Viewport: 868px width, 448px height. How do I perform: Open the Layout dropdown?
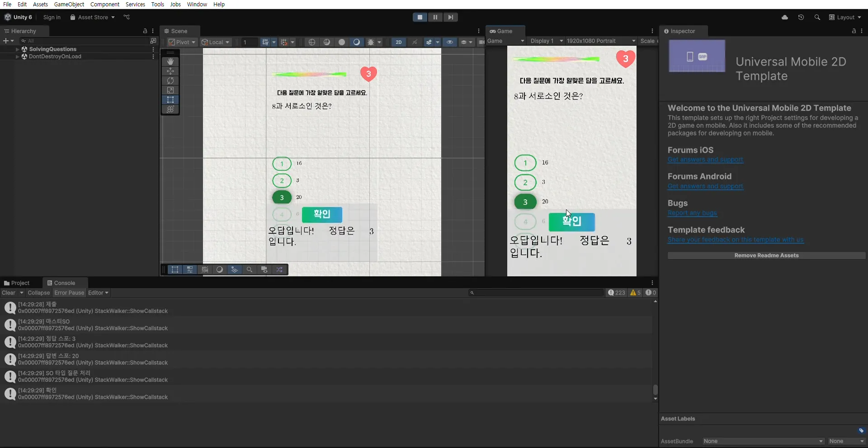(x=845, y=17)
